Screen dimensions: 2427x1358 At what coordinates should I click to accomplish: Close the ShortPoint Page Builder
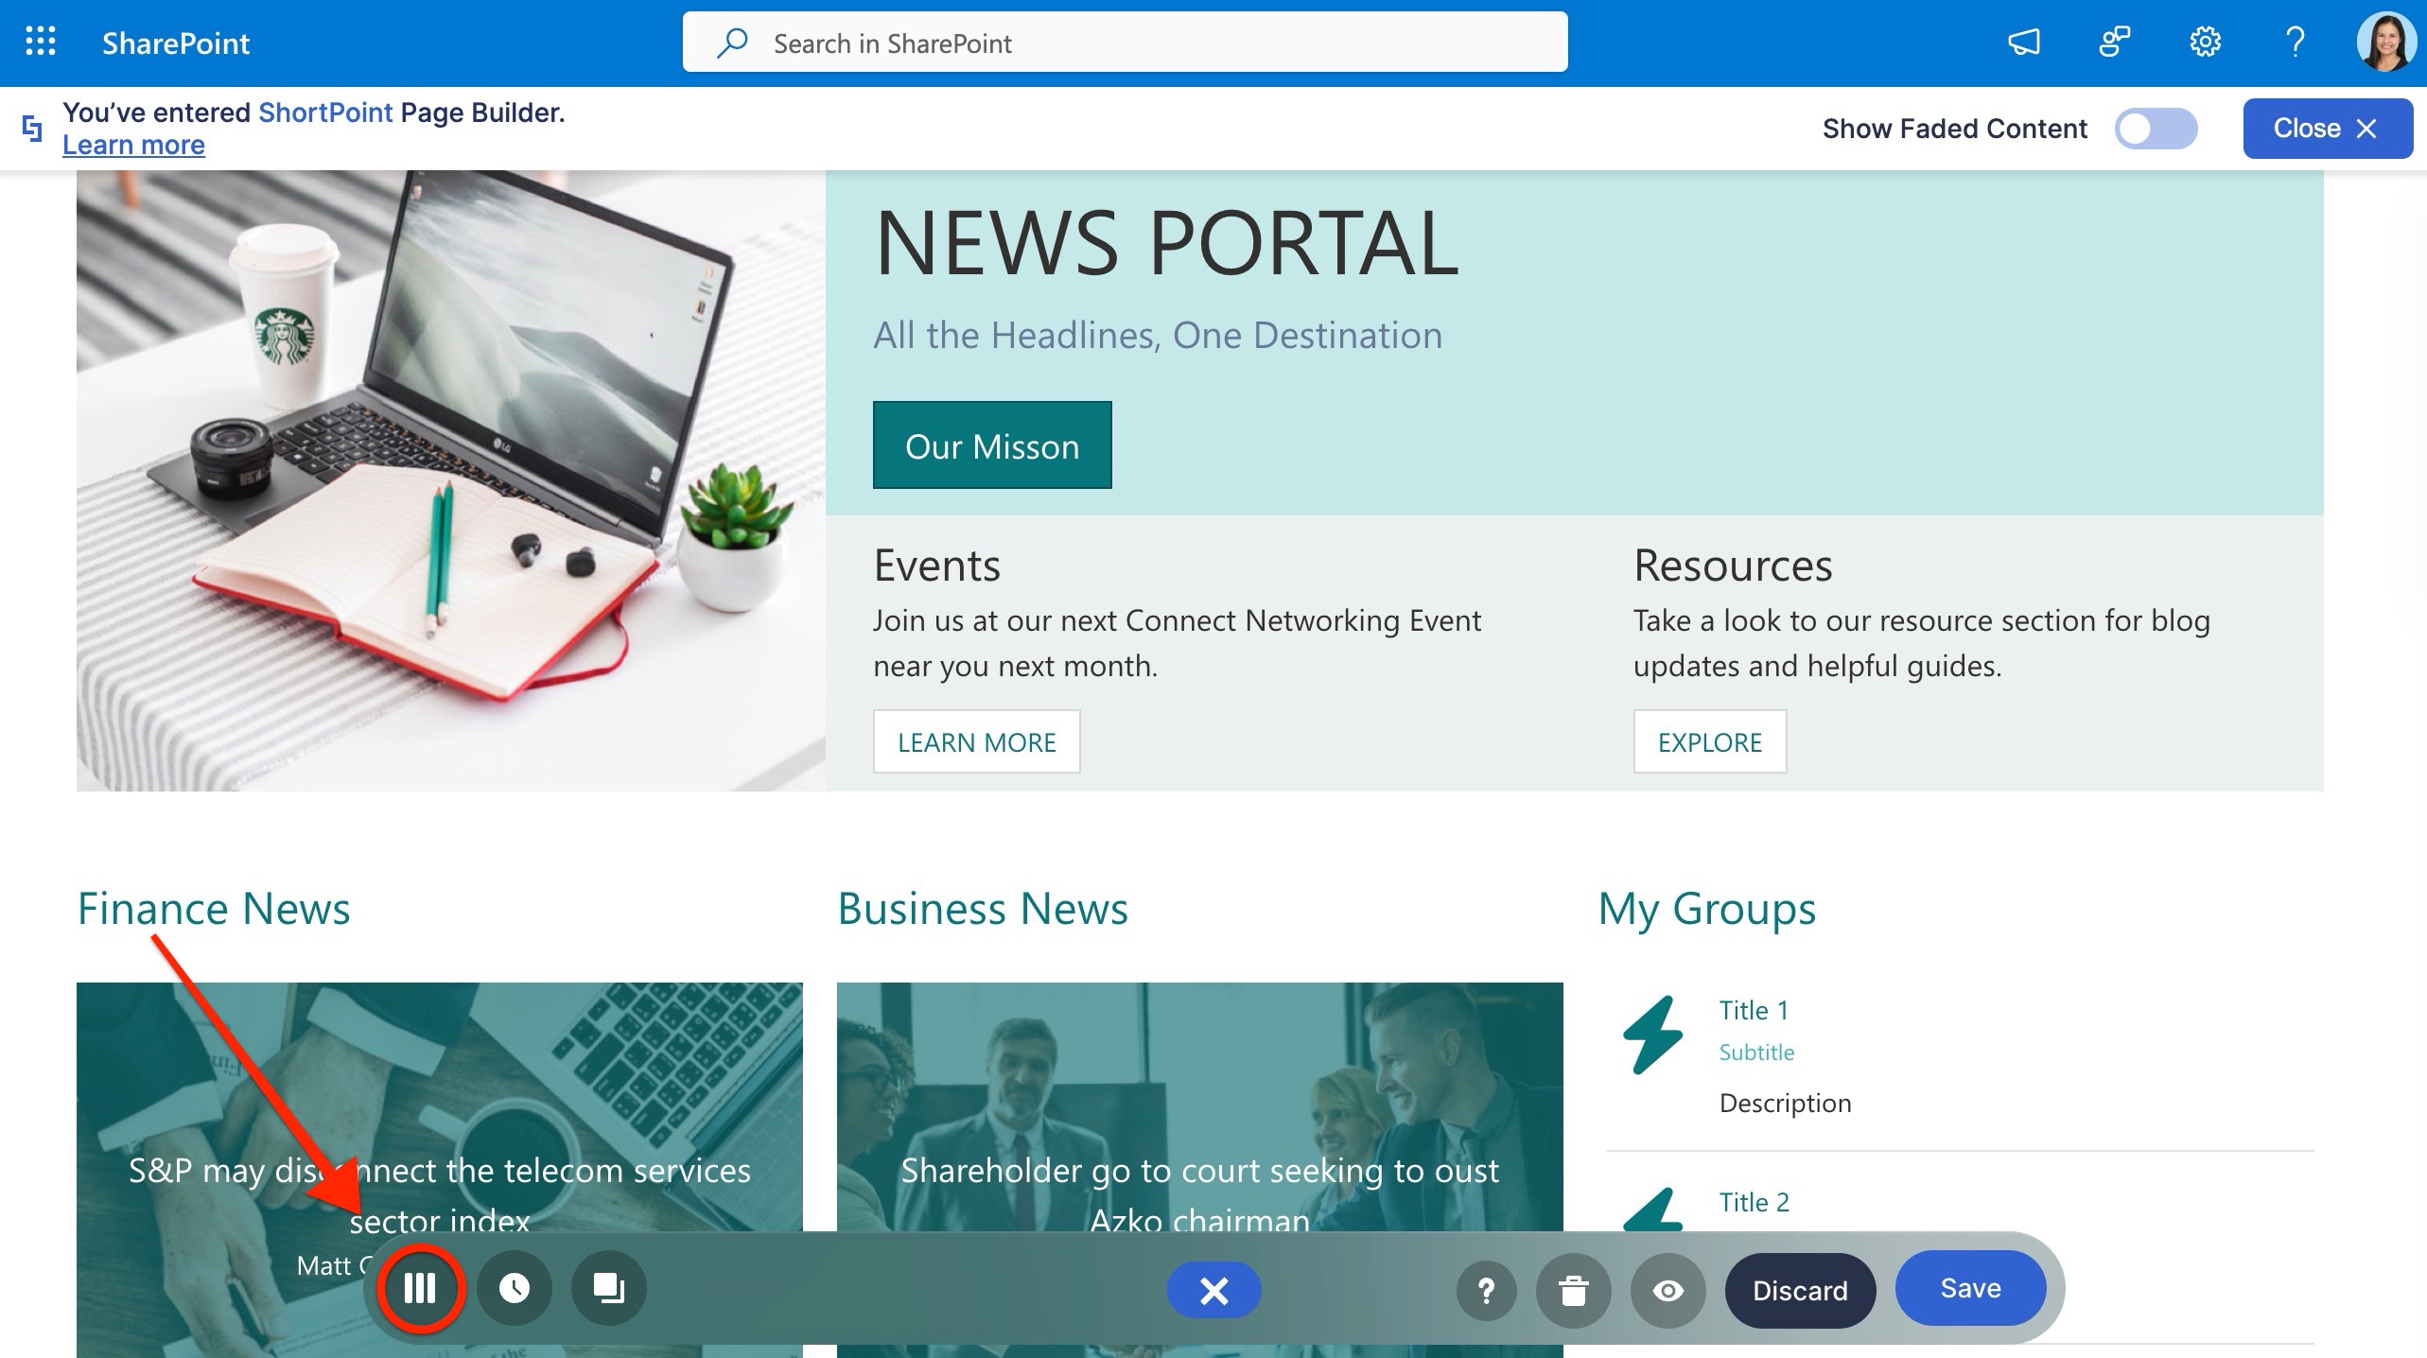(2326, 129)
